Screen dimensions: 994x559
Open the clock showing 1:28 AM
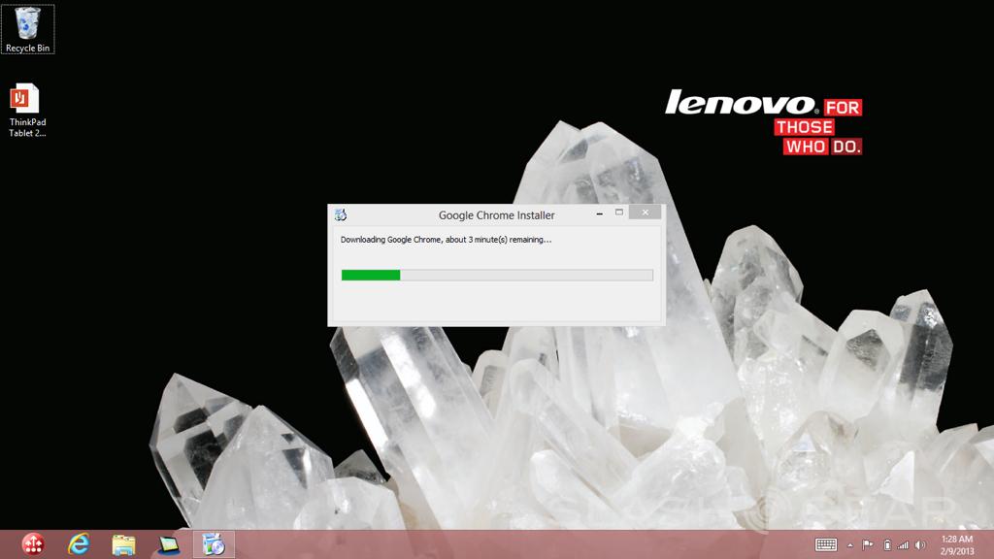(x=957, y=544)
